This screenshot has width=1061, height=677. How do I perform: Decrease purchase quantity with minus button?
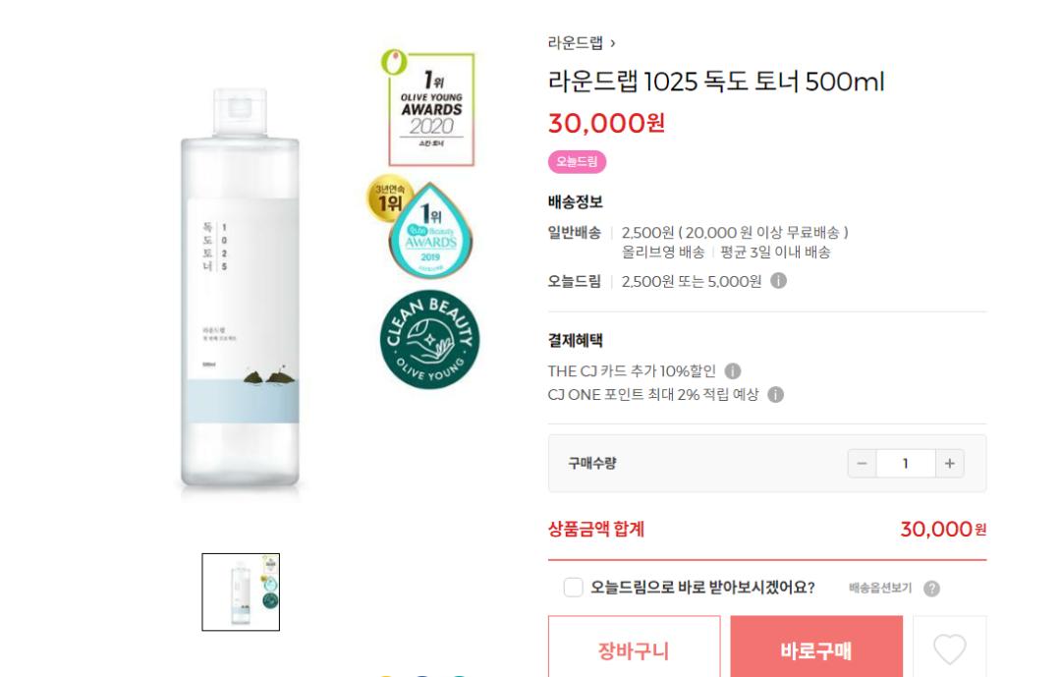pos(863,463)
